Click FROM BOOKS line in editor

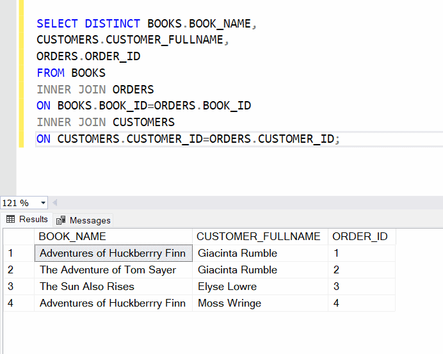(x=71, y=73)
